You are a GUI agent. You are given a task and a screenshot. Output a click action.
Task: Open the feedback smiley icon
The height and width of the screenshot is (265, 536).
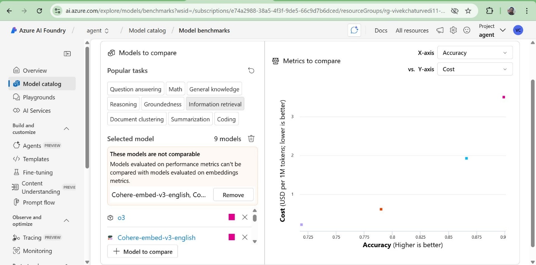click(x=467, y=30)
